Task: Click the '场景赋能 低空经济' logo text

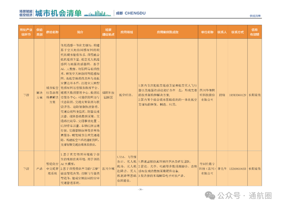Action: (26, 13)
